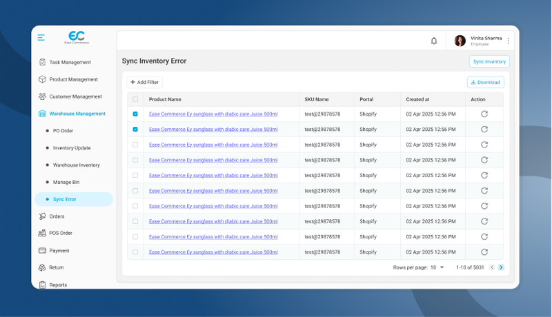The image size is (552, 317).
Task: Click the '1-10 of 5031' pagination text
Action: point(470,267)
